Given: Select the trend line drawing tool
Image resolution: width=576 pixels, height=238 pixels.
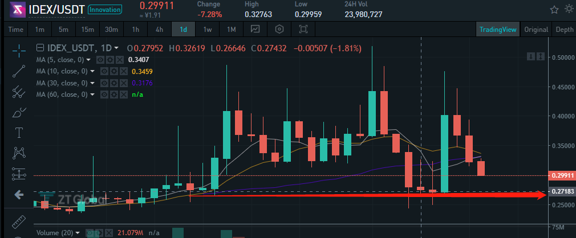Looking at the screenshot, I should pos(19,71).
